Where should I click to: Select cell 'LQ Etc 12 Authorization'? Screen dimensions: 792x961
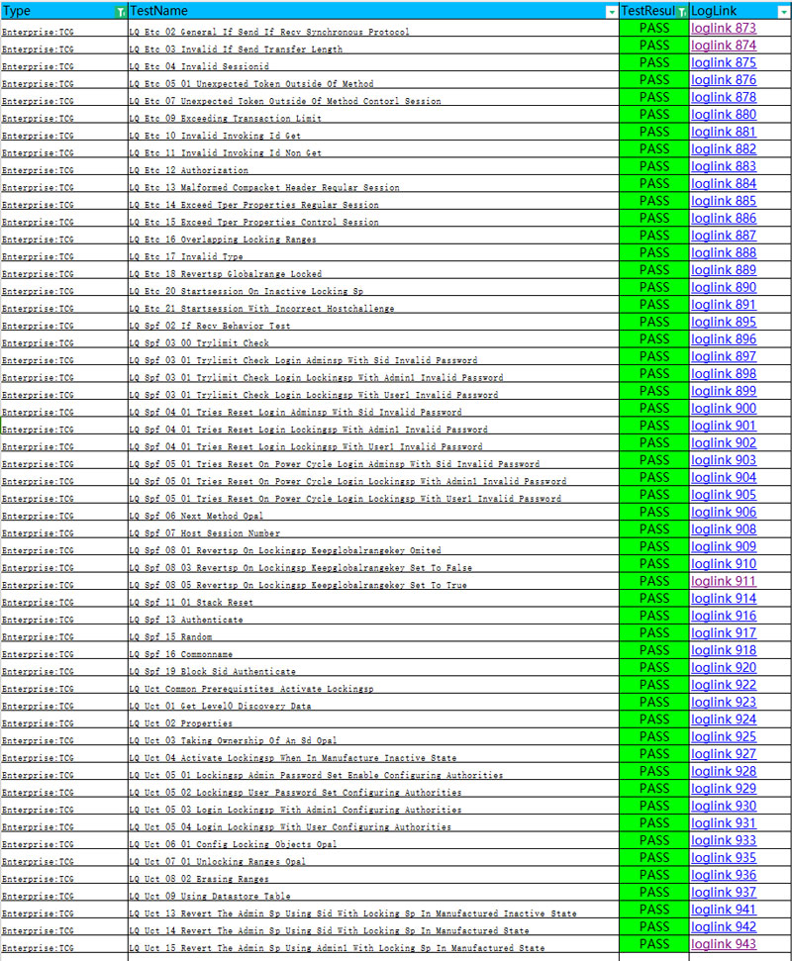373,166
